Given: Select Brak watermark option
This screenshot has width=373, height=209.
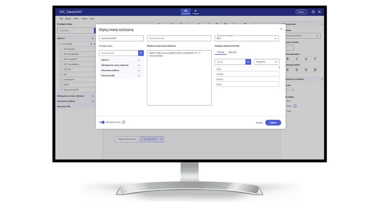Looking at the screenshot, I should 288,101.
